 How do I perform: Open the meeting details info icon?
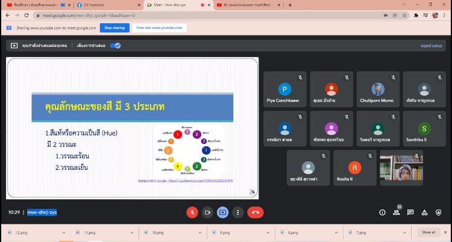point(382,212)
